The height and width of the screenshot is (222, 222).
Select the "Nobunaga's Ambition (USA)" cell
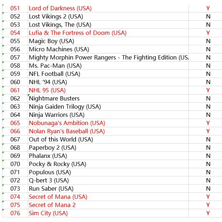click(x=67, y=123)
